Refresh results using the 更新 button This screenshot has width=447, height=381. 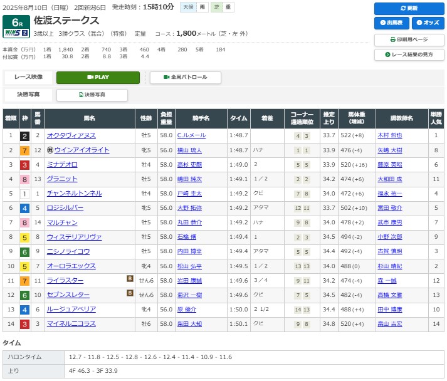click(x=408, y=9)
